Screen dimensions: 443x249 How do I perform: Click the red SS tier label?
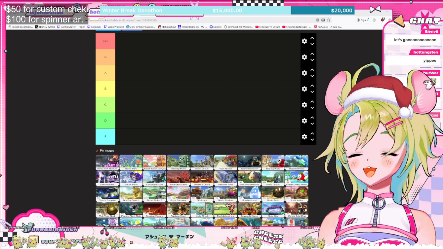click(x=105, y=41)
